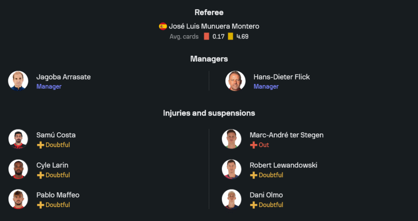The width and height of the screenshot is (418, 221).
Task: Click Robert Lewandowski's doubtful plus icon
Action: click(x=254, y=175)
